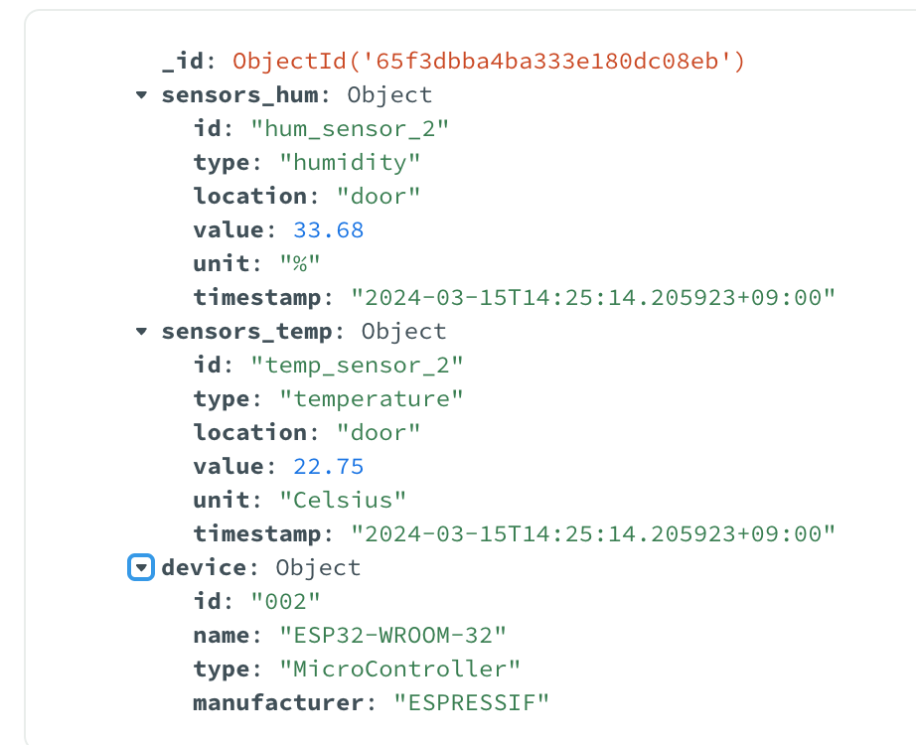Screen dimensions: 916x745
Task: Select the "Celsius" unit value
Action: [343, 500]
